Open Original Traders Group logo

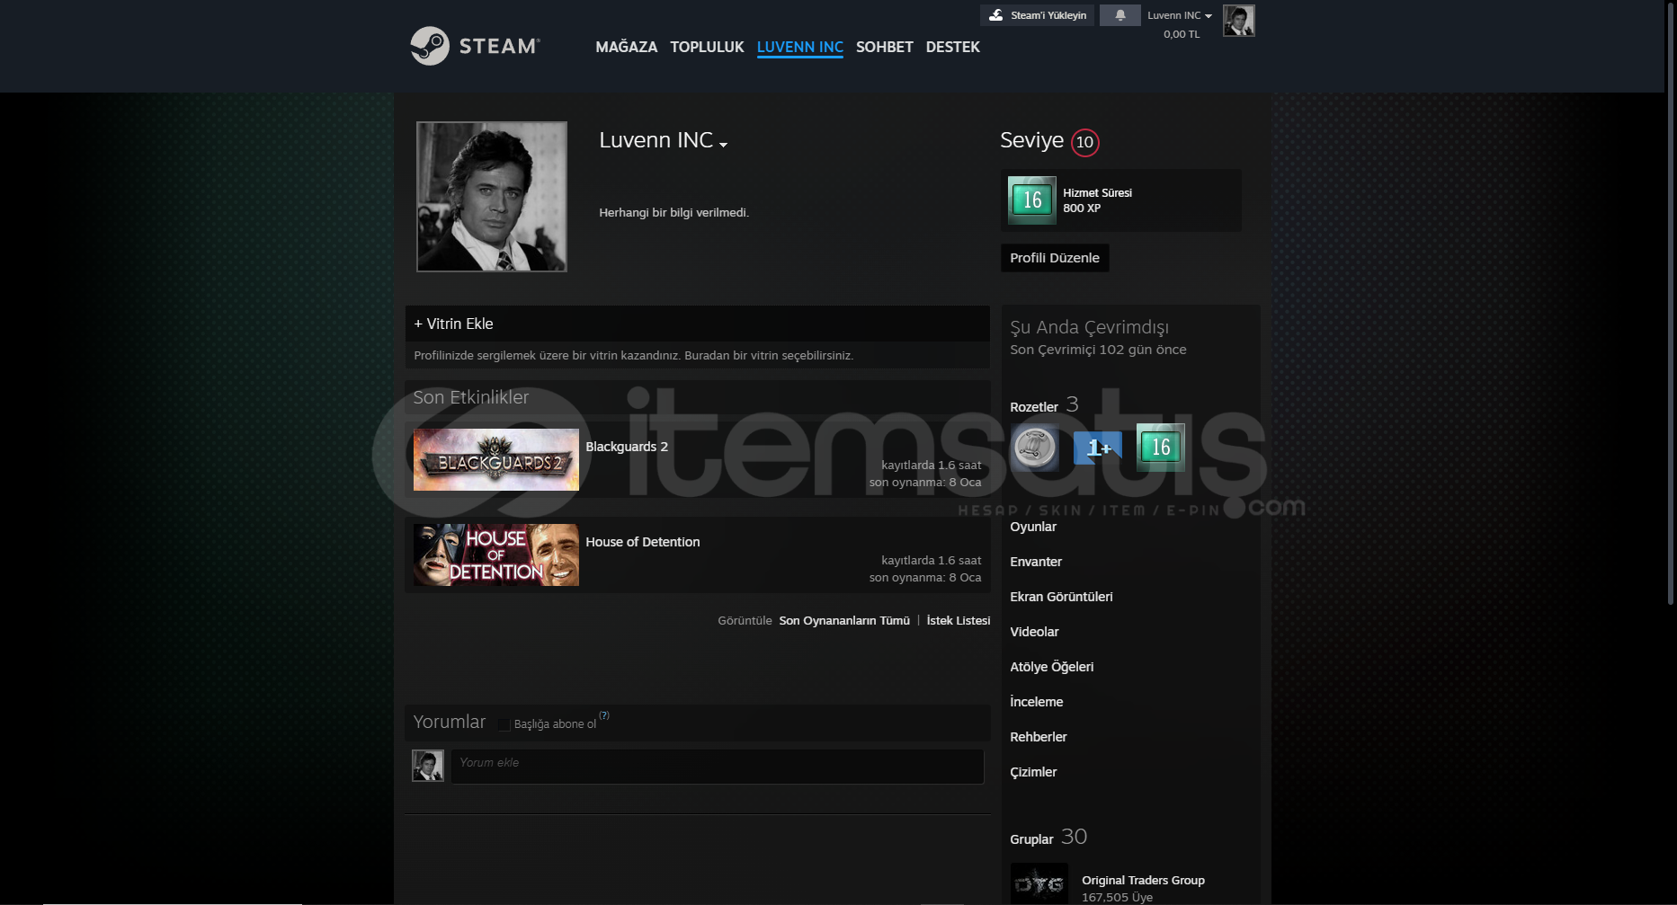tap(1039, 883)
